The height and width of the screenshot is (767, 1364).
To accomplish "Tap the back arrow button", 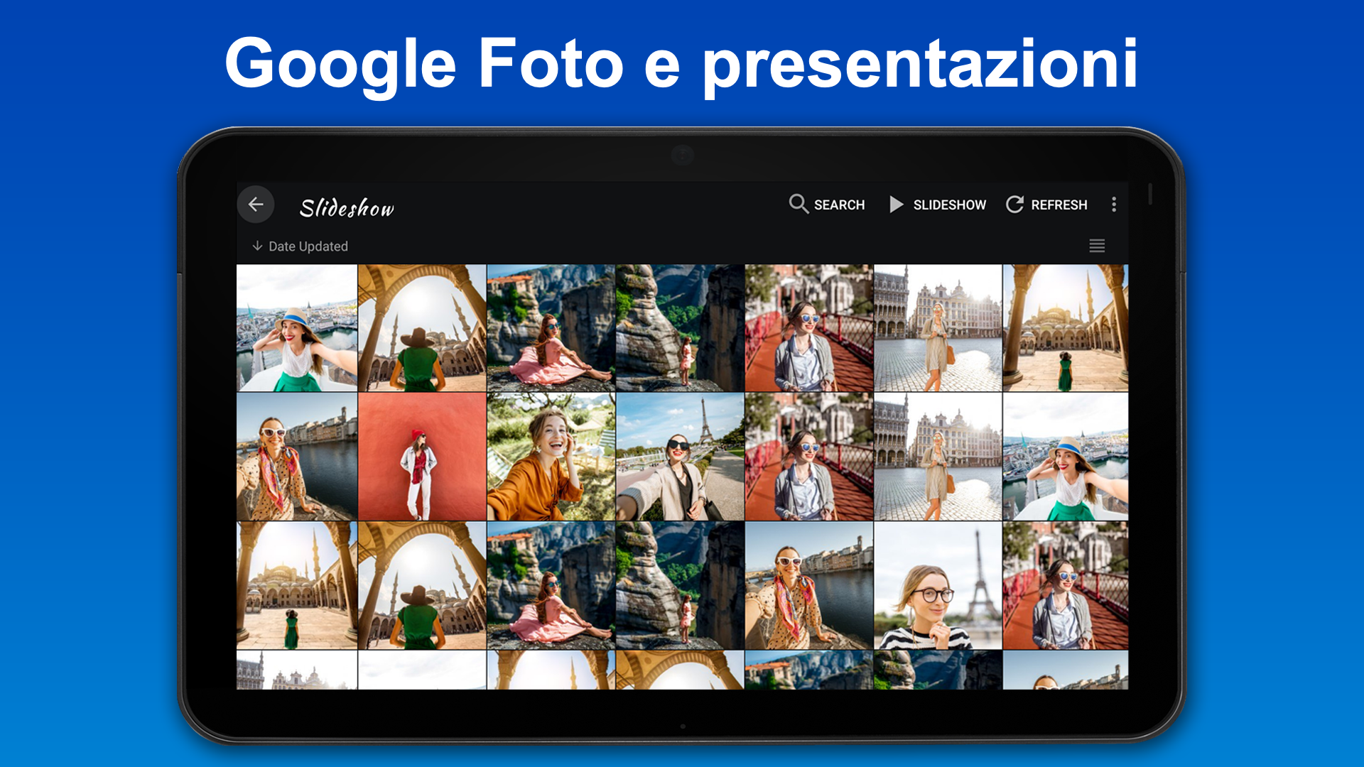I will (x=256, y=205).
